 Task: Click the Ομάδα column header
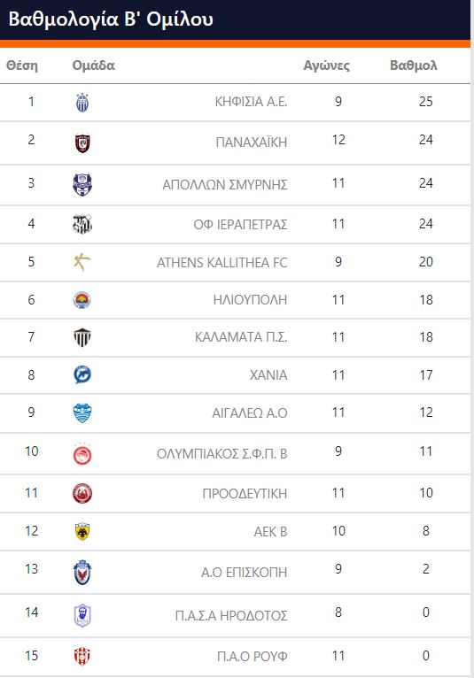tap(94, 65)
